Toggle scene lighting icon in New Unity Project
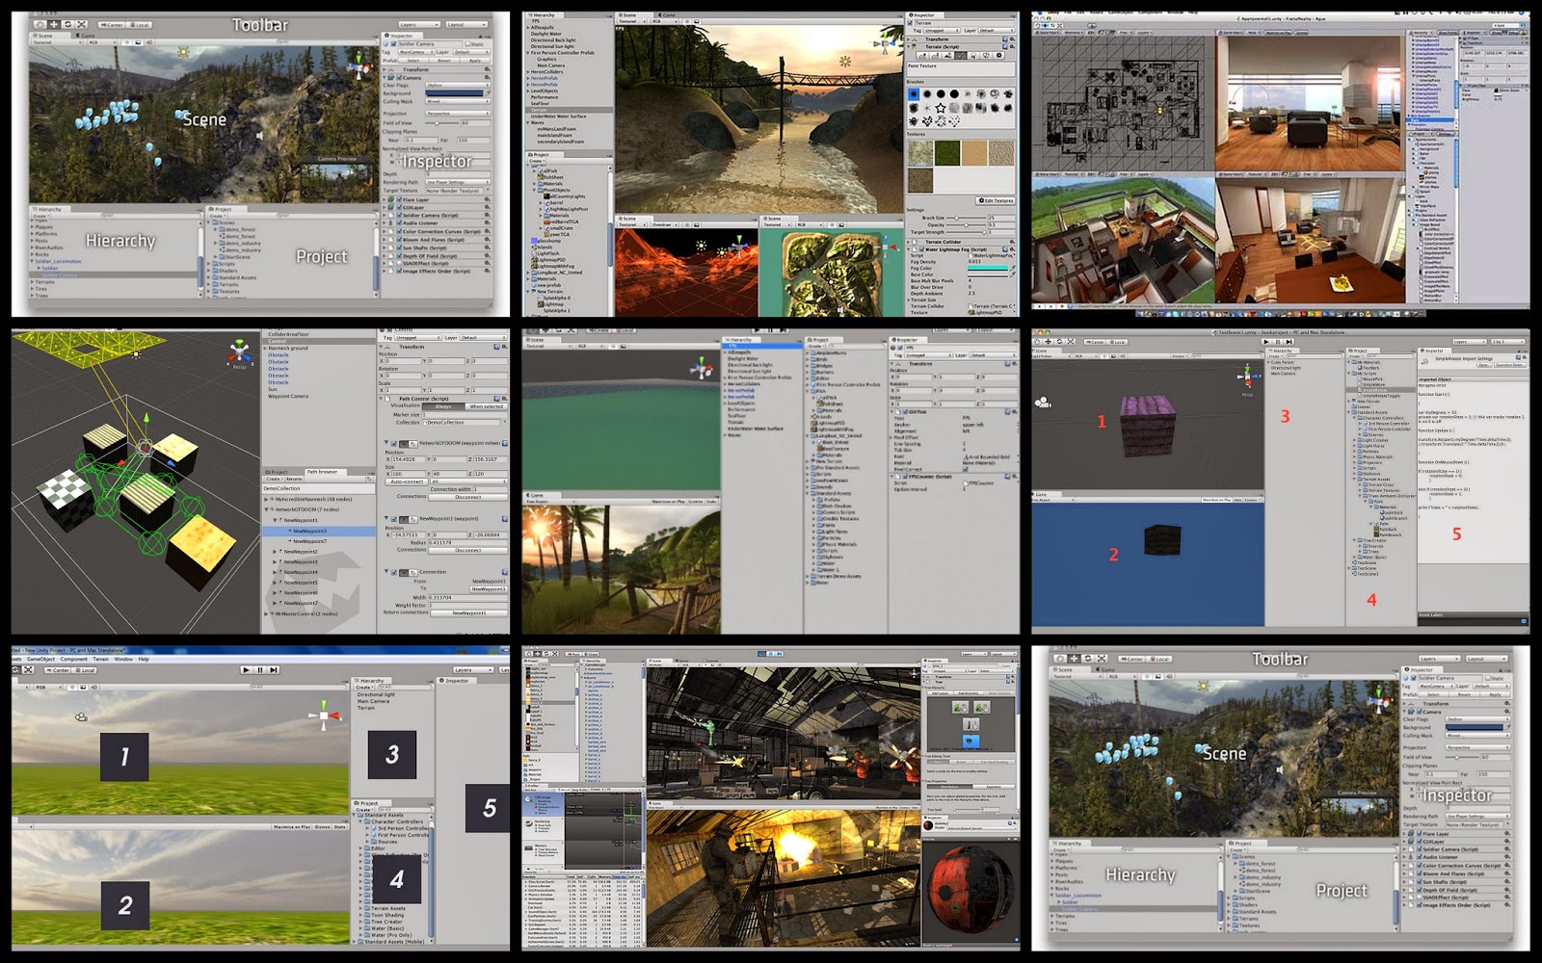Viewport: 1542px width, 963px height. 72,688
